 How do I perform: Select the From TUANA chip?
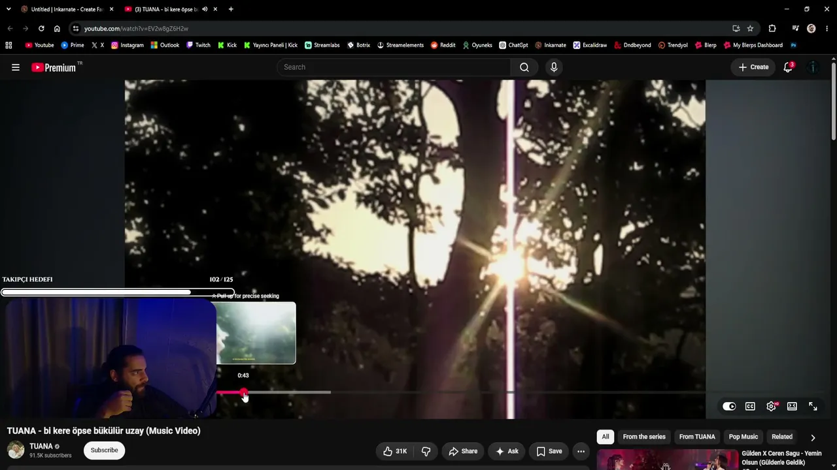pos(697,437)
